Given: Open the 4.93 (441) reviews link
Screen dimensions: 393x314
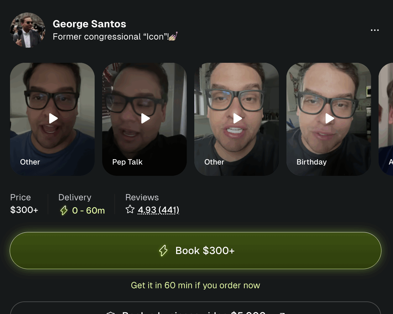Looking at the screenshot, I should [158, 210].
